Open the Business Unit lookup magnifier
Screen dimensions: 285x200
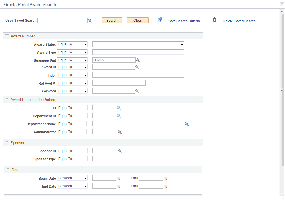click(x=139, y=60)
